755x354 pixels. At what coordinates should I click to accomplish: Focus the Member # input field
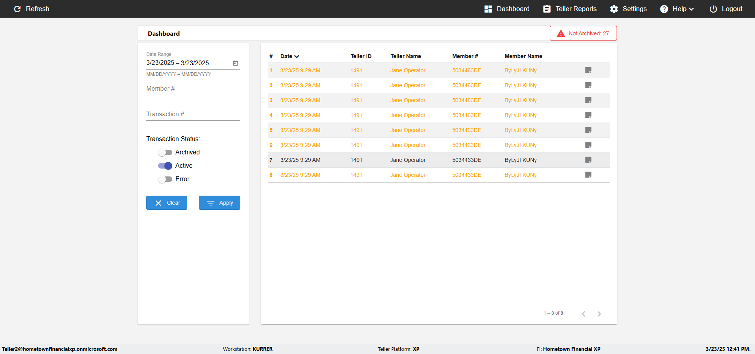point(193,89)
